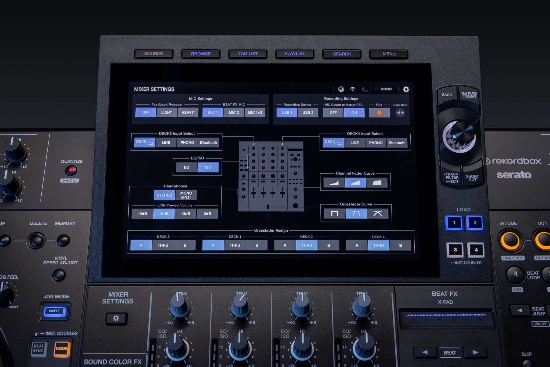Switch Headphones to MONO SPLIT
This screenshot has height=367, width=550.
pos(186,195)
